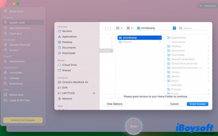Open the column view dropdown
This screenshot has width=218, height=136.
pos(119,28)
